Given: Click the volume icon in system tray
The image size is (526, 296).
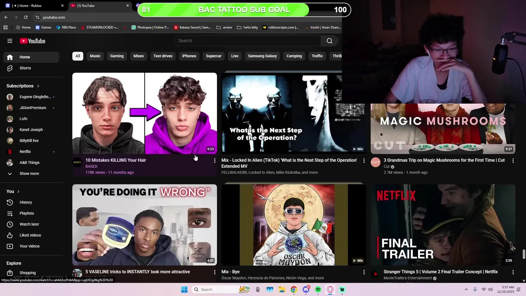Looking at the screenshot, I should point(490,289).
